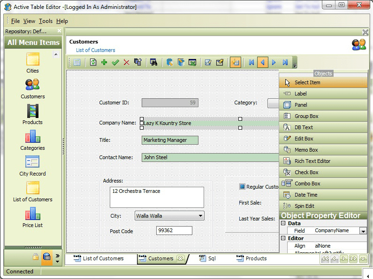Viewport: 373px width, 279px height.
Task: Click the padlock icon below sidebar
Action: coord(36,257)
